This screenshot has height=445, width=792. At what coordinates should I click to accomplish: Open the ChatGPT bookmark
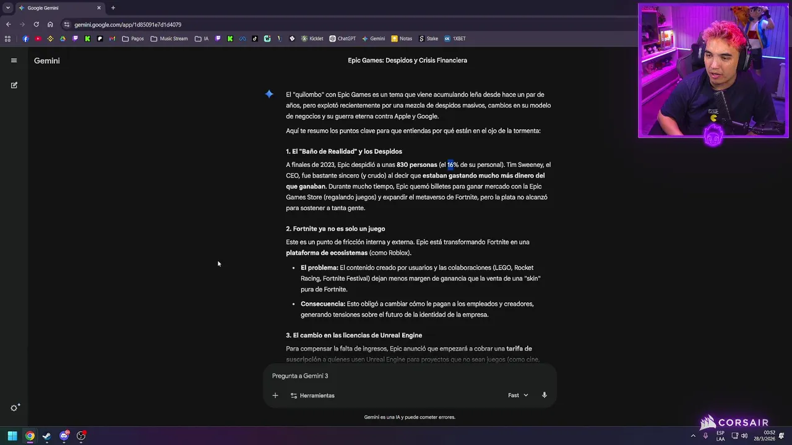click(342, 38)
